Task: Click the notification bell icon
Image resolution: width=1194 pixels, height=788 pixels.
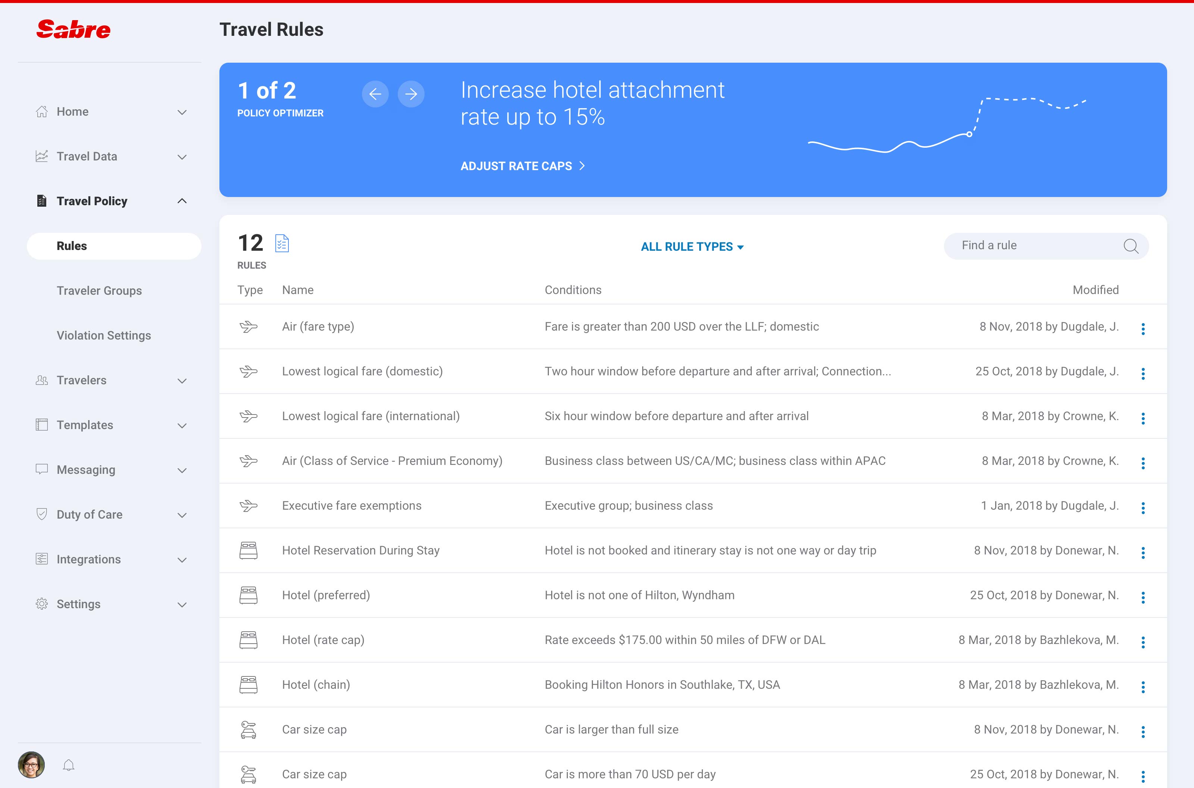Action: 69,765
